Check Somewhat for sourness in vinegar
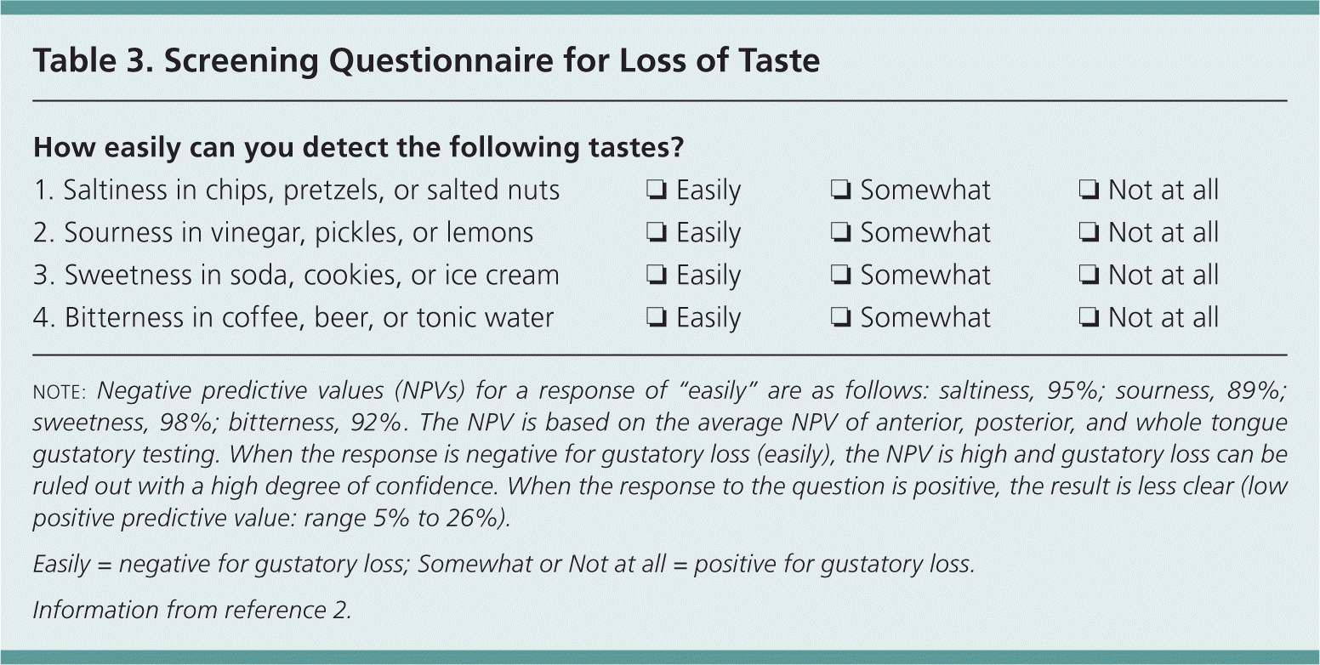Viewport: 1320px width, 665px height. (x=839, y=232)
